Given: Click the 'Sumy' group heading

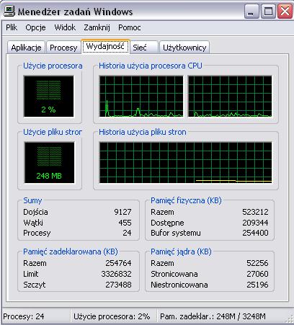Looking at the screenshot, I should tap(32, 200).
